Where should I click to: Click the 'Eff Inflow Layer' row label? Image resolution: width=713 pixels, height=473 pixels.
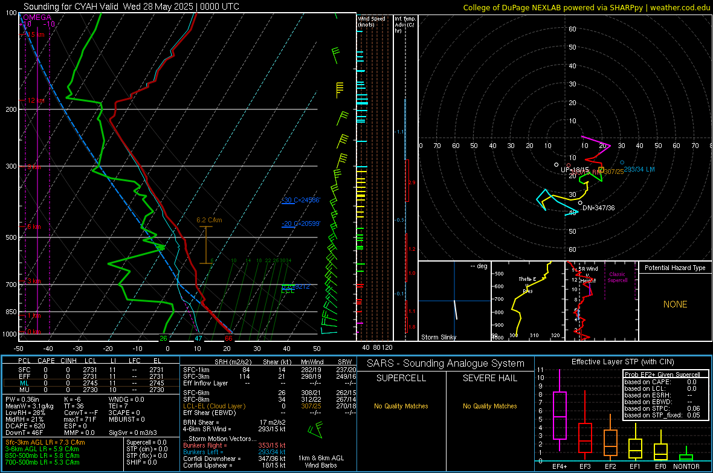205,383
